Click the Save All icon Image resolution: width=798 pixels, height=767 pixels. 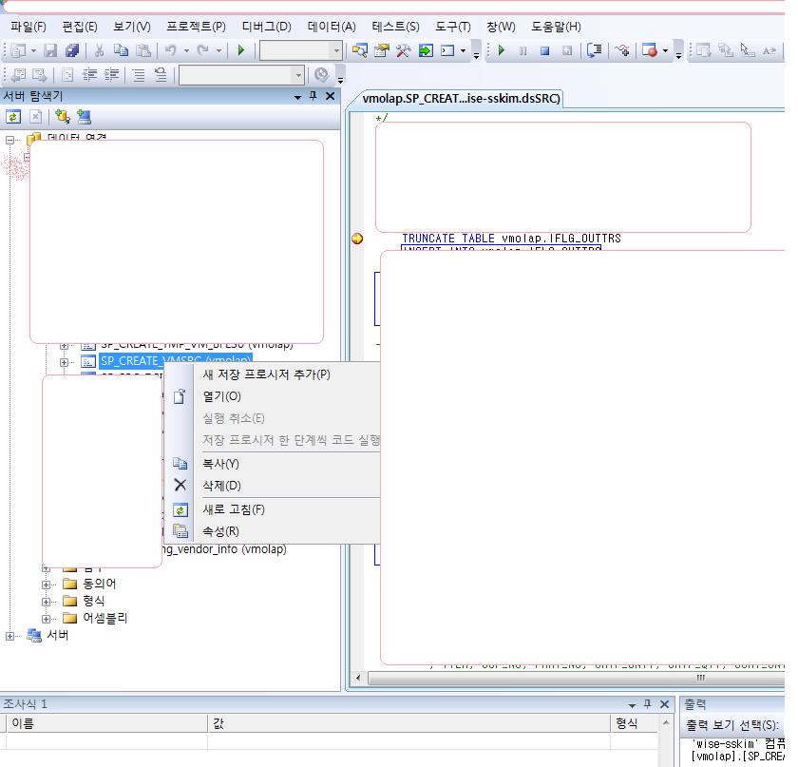point(72,50)
